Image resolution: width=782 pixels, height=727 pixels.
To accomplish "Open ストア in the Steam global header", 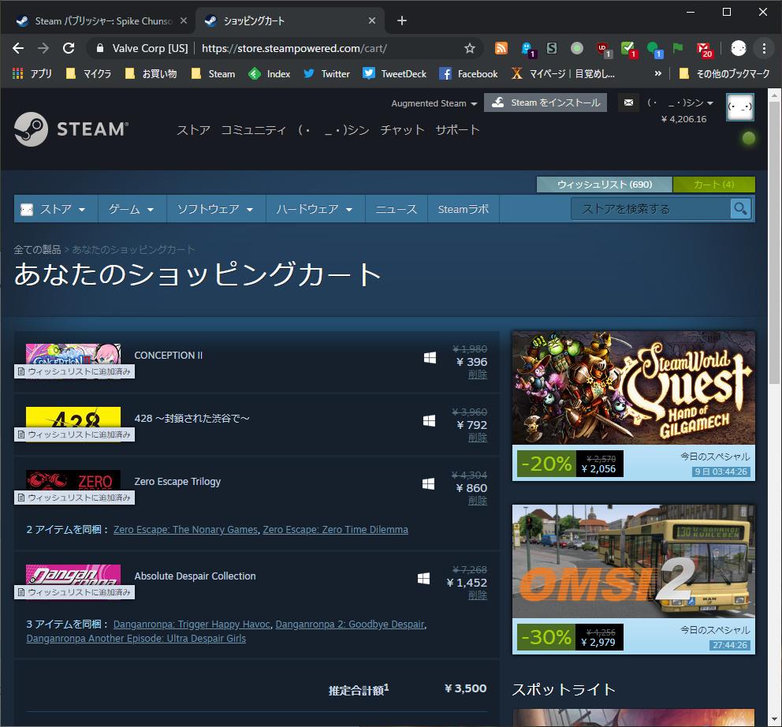I will point(193,130).
